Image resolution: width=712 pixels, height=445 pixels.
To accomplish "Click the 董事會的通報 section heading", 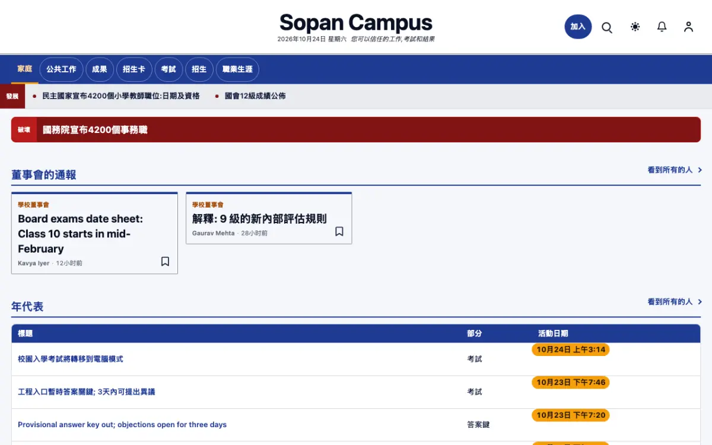I will (44, 175).
